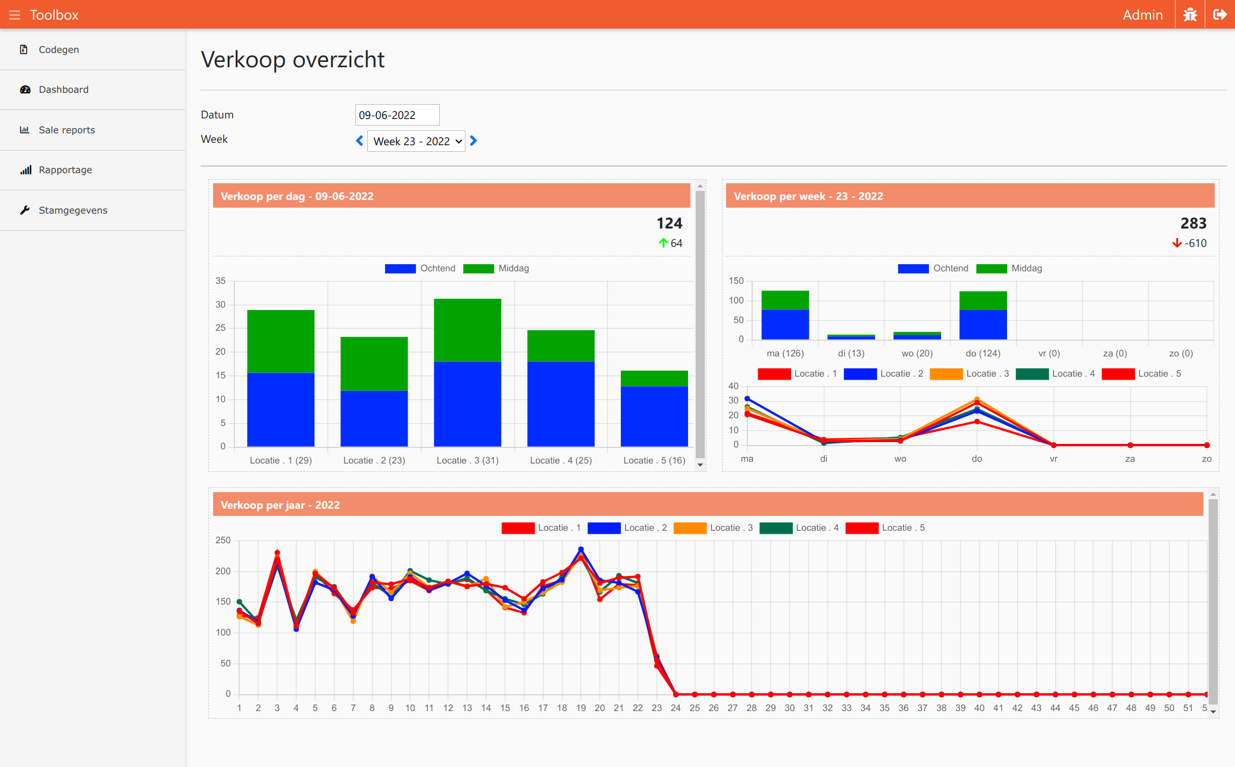The image size is (1235, 767).
Task: Click the ma (126) weekly bar
Action: click(x=785, y=315)
